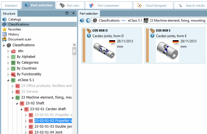Expand the By Categories node
The width and height of the screenshot is (207, 134).
tap(8, 63)
